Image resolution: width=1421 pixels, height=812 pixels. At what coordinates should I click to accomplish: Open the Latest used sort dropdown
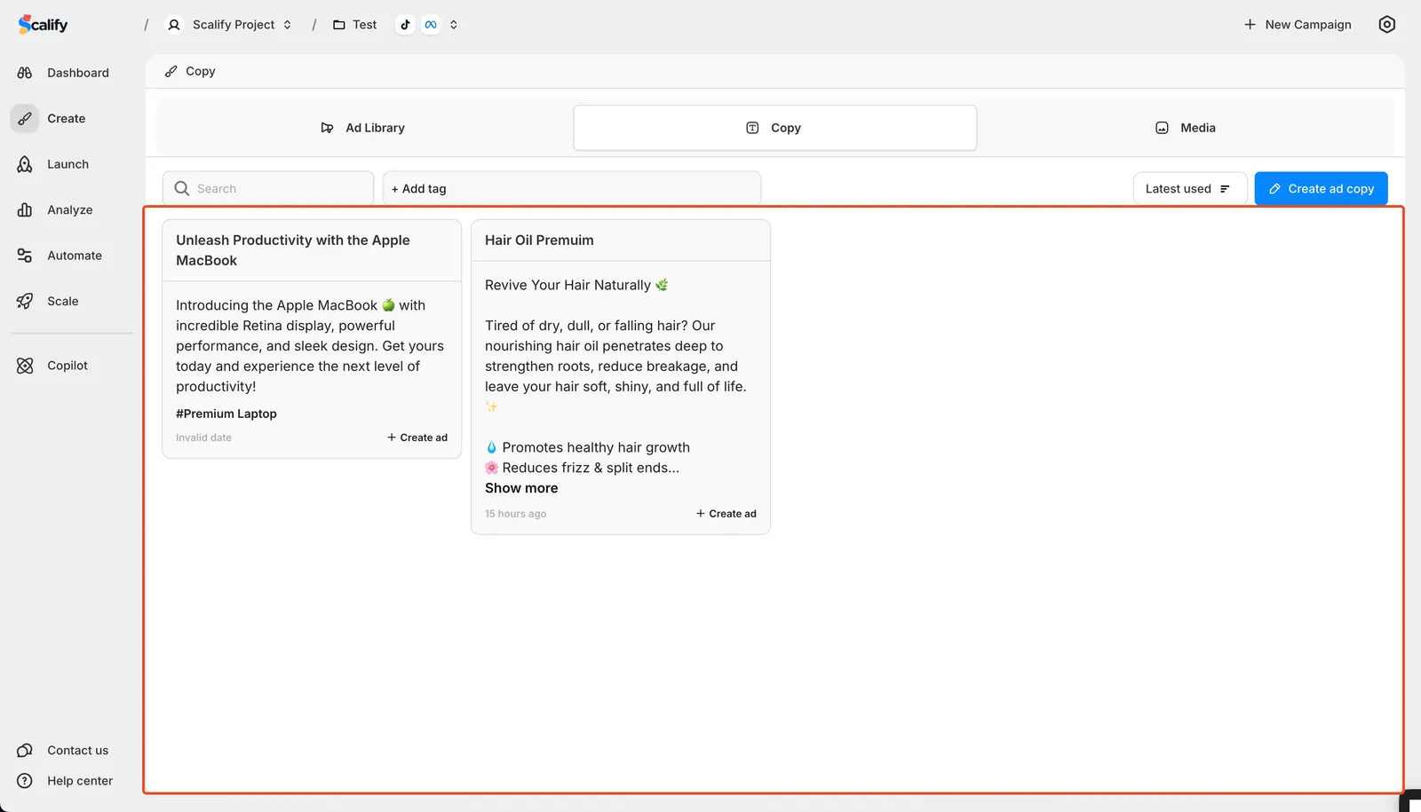(x=1188, y=189)
